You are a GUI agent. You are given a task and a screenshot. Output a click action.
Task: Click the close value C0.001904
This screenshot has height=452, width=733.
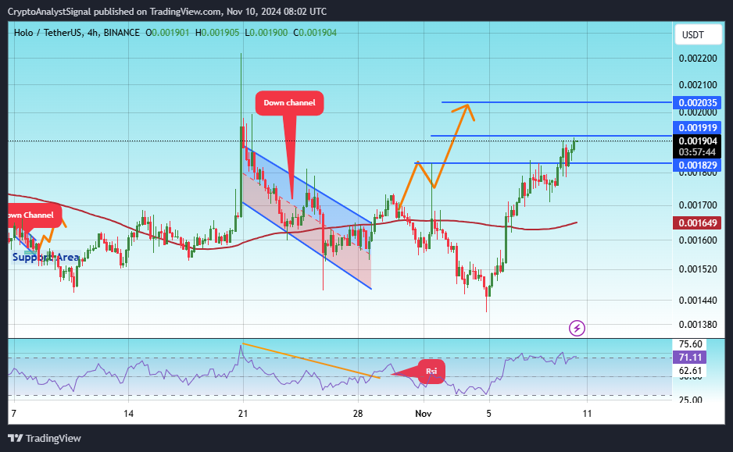[315, 33]
